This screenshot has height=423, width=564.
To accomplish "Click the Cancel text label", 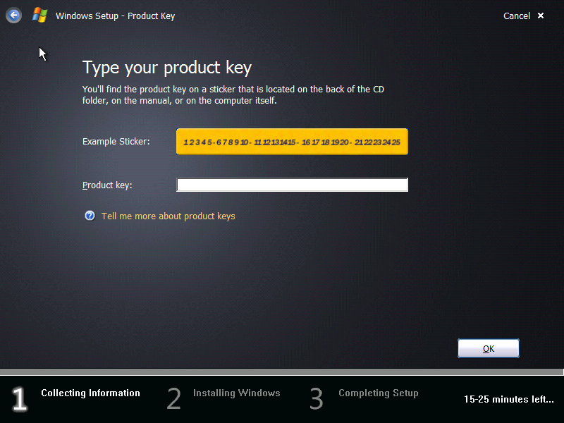I will pyautogui.click(x=517, y=16).
